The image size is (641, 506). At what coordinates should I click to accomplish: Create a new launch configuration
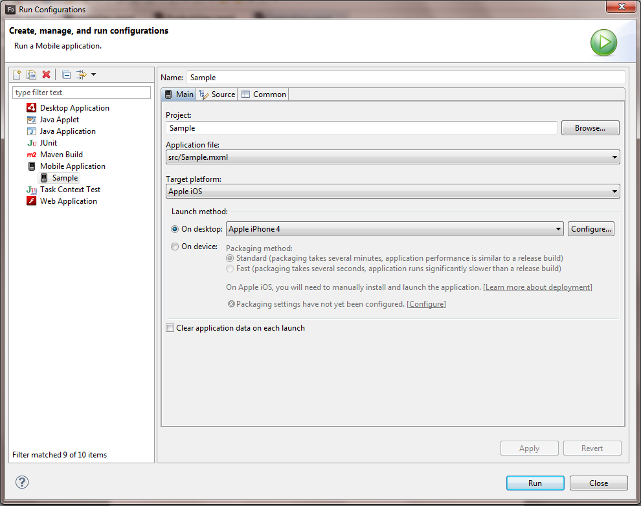tap(17, 75)
